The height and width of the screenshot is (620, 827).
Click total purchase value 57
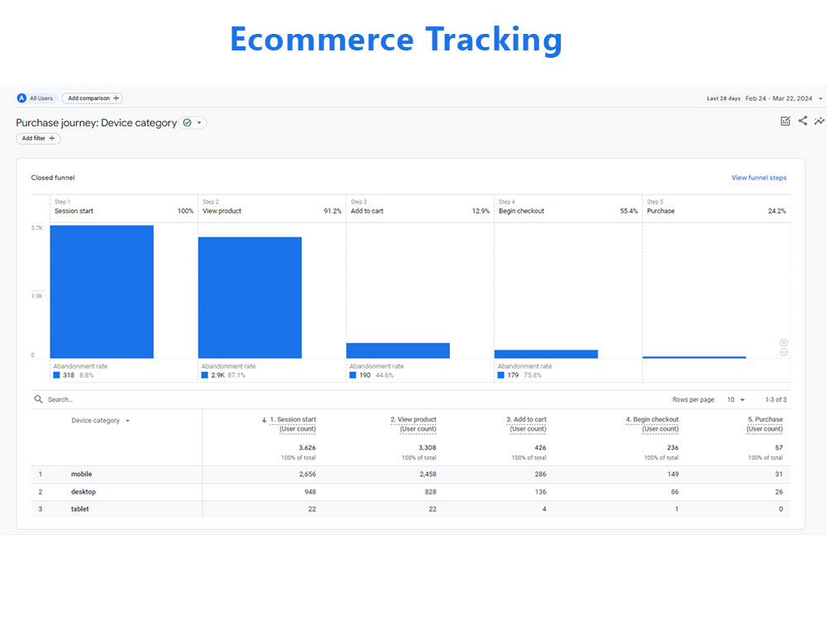pyautogui.click(x=779, y=447)
